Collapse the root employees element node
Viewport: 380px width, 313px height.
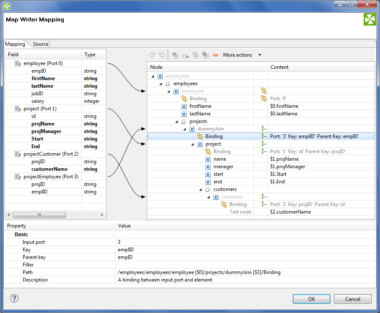pos(153,76)
